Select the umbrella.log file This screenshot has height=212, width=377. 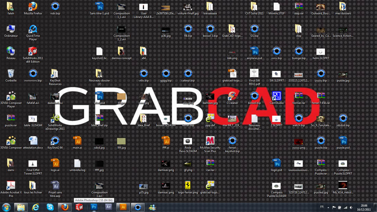pos(77,165)
